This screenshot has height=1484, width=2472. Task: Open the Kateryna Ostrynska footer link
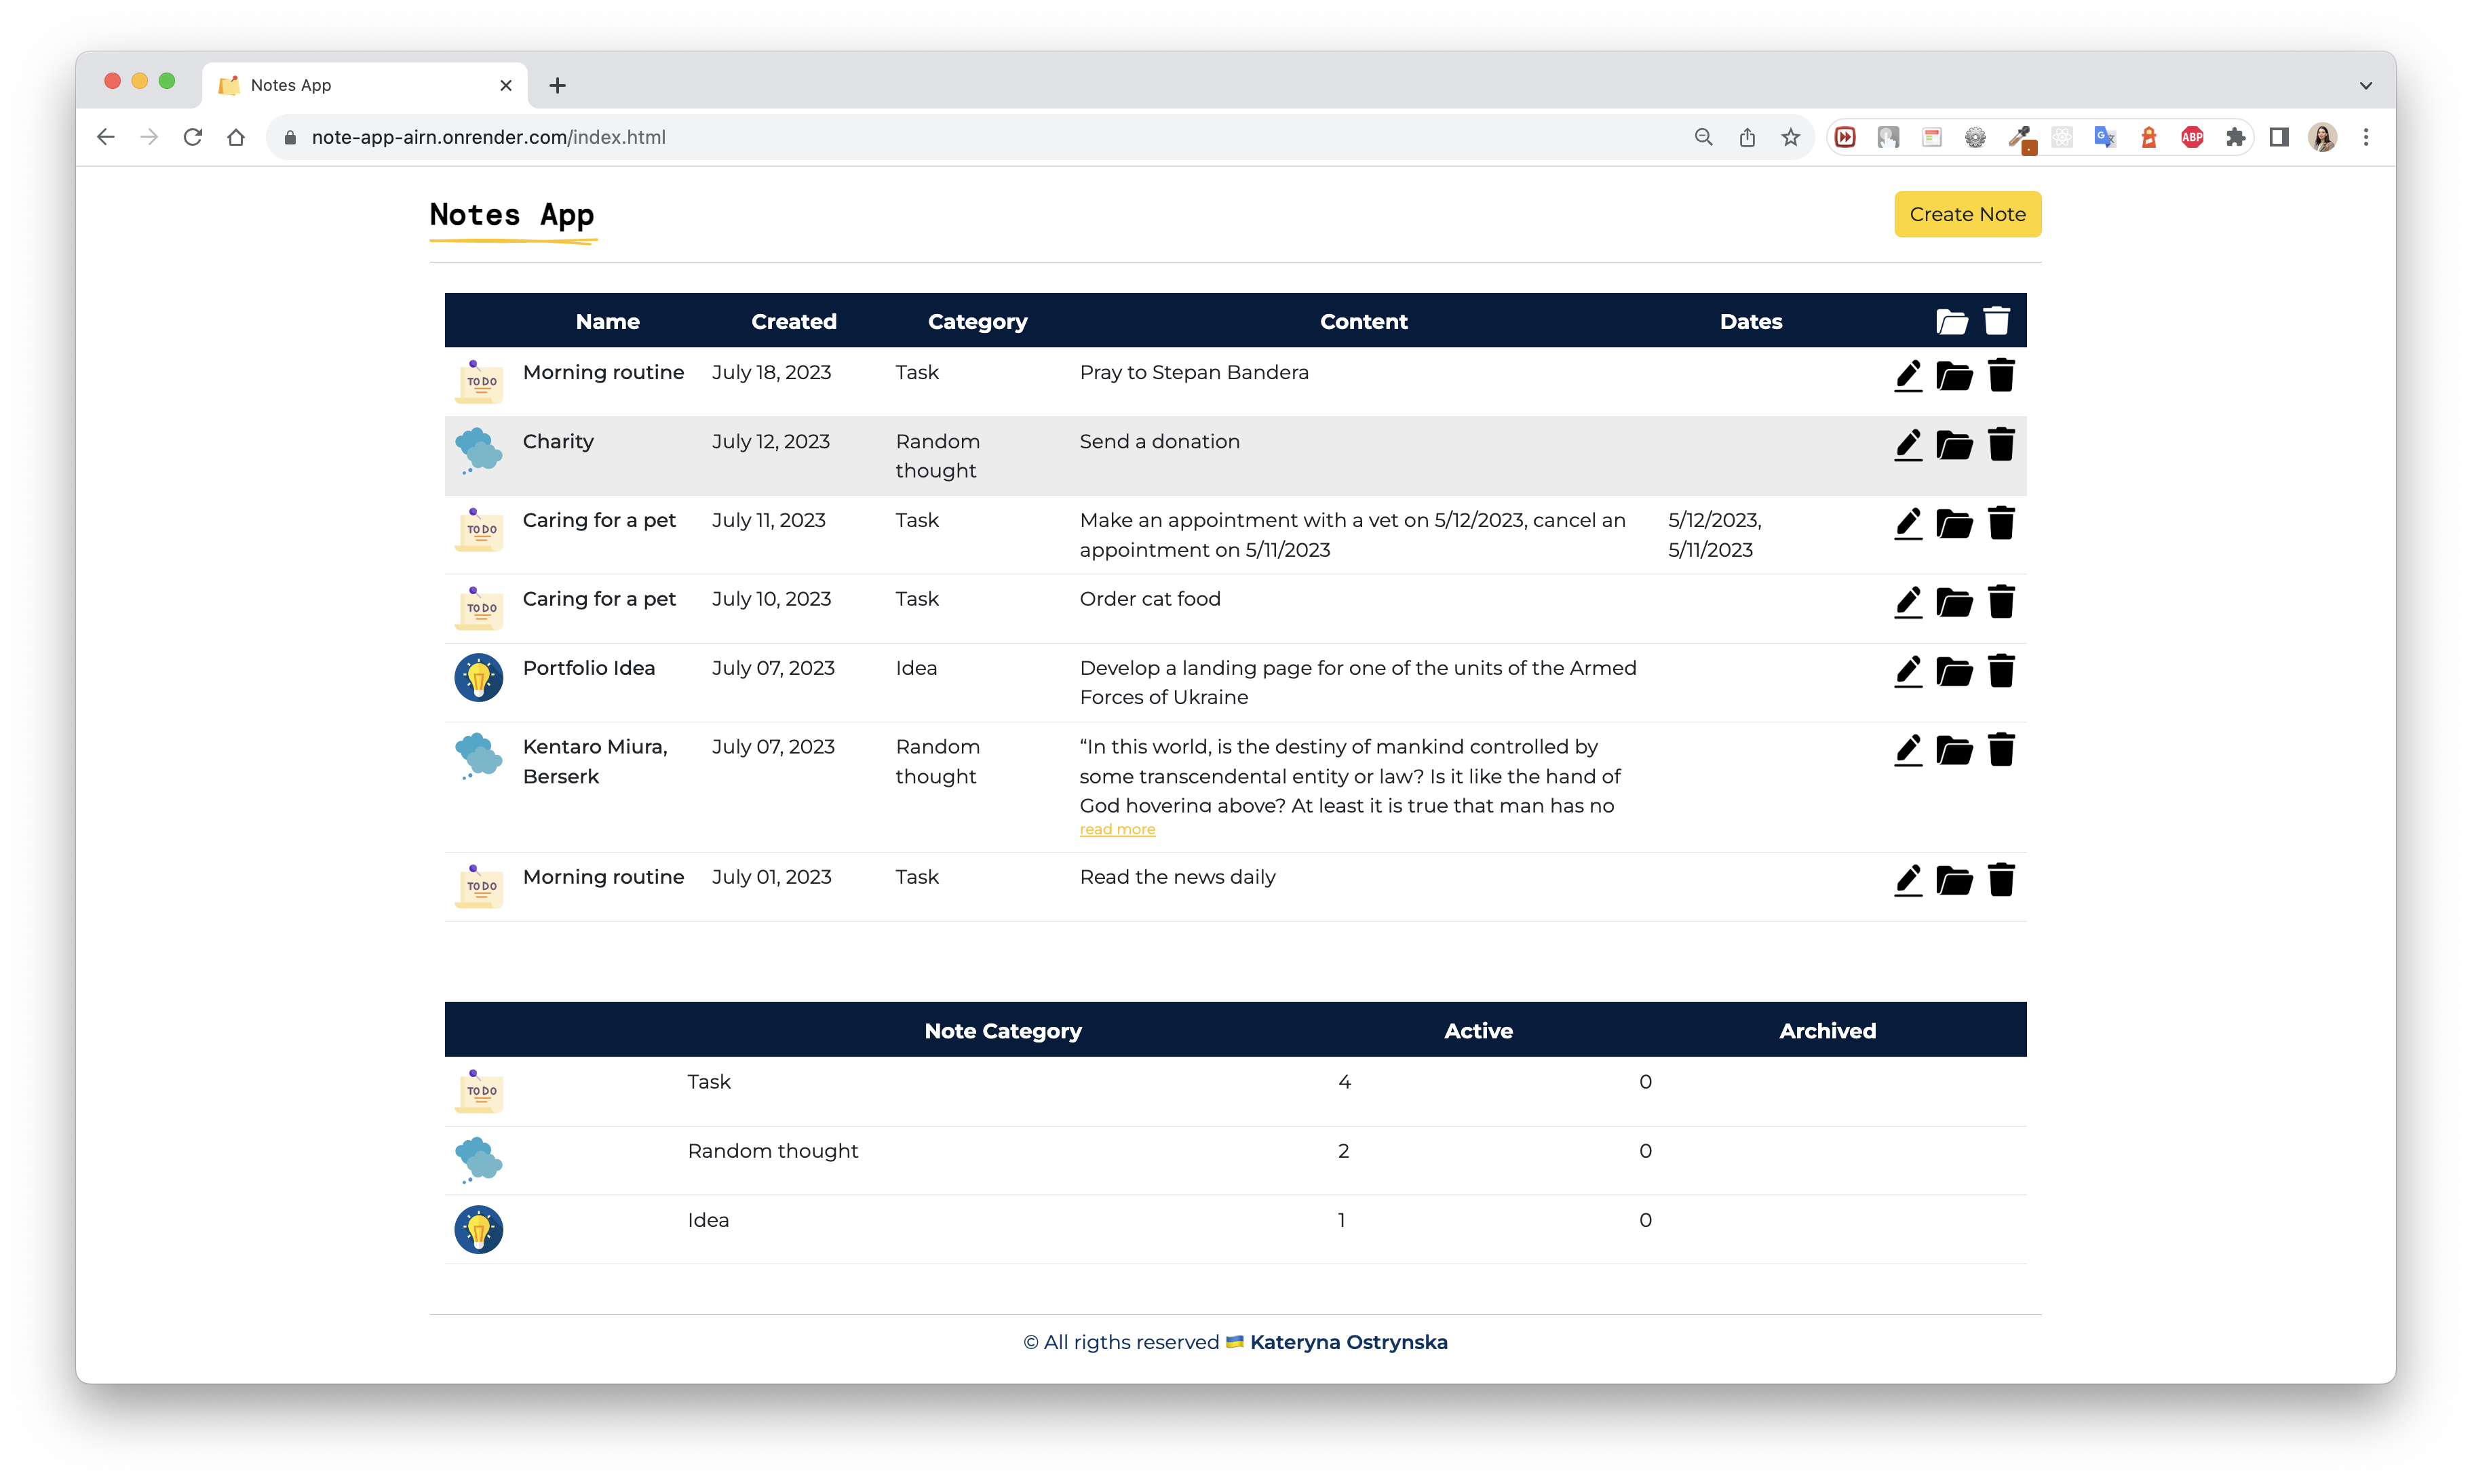click(1348, 1342)
